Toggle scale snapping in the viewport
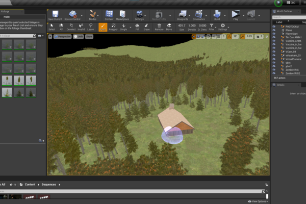The height and width of the screenshot is (204, 306). point(242,37)
